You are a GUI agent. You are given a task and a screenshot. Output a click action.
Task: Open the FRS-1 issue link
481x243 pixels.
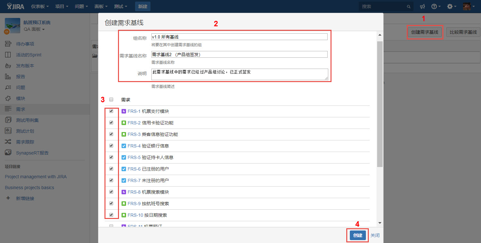point(134,111)
